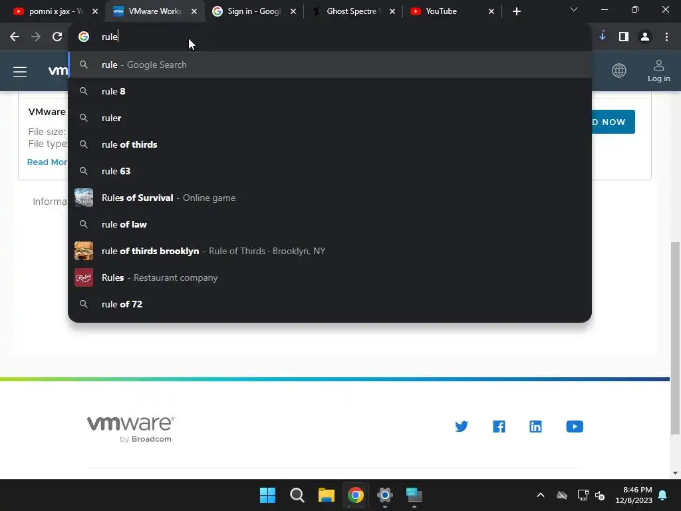The width and height of the screenshot is (681, 511).
Task: Open the notifications bell
Action: pos(663,495)
